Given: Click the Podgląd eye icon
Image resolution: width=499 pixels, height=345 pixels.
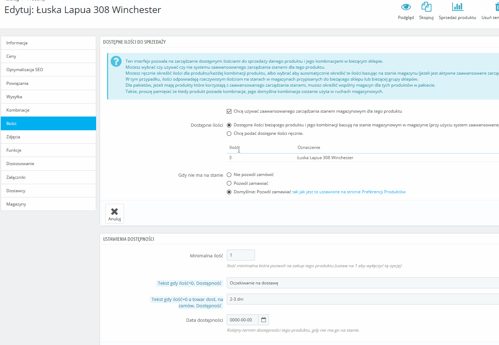Looking at the screenshot, I should [406, 7].
